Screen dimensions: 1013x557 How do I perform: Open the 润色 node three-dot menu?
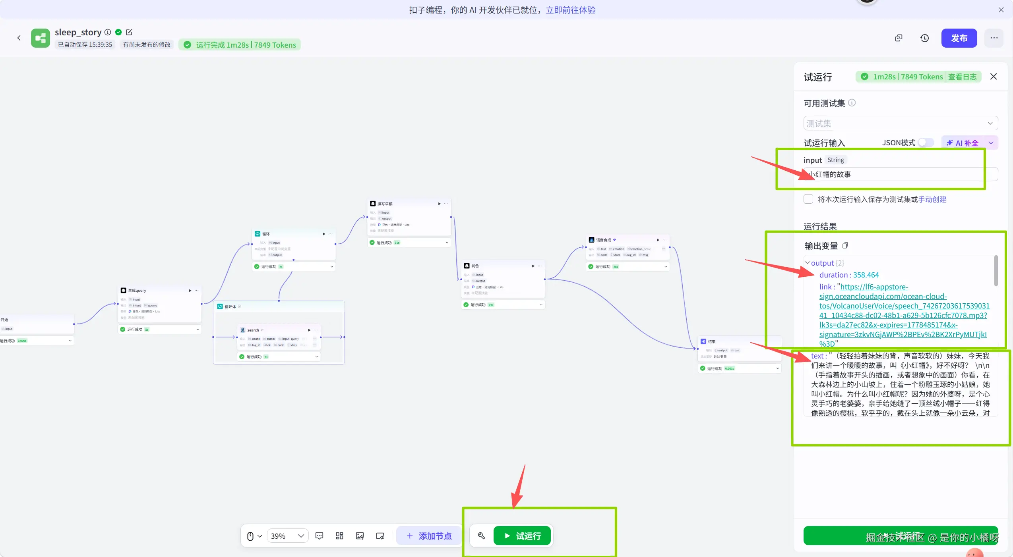point(540,266)
